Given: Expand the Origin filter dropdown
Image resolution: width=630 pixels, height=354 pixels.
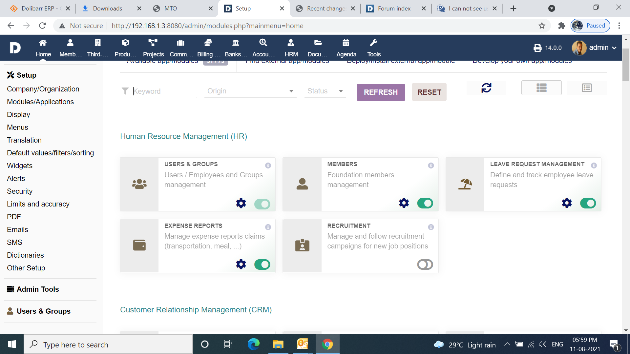Looking at the screenshot, I should [250, 91].
